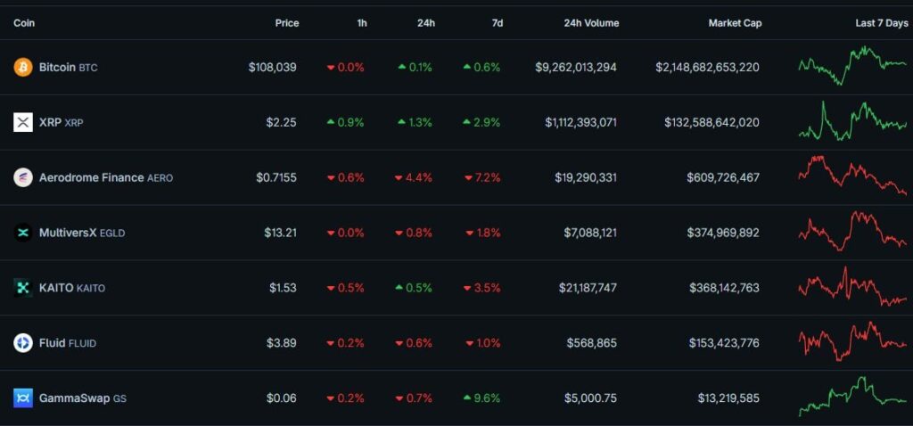Click the XRP coin logo icon
Image resolution: width=913 pixels, height=426 pixels.
pyautogui.click(x=22, y=122)
